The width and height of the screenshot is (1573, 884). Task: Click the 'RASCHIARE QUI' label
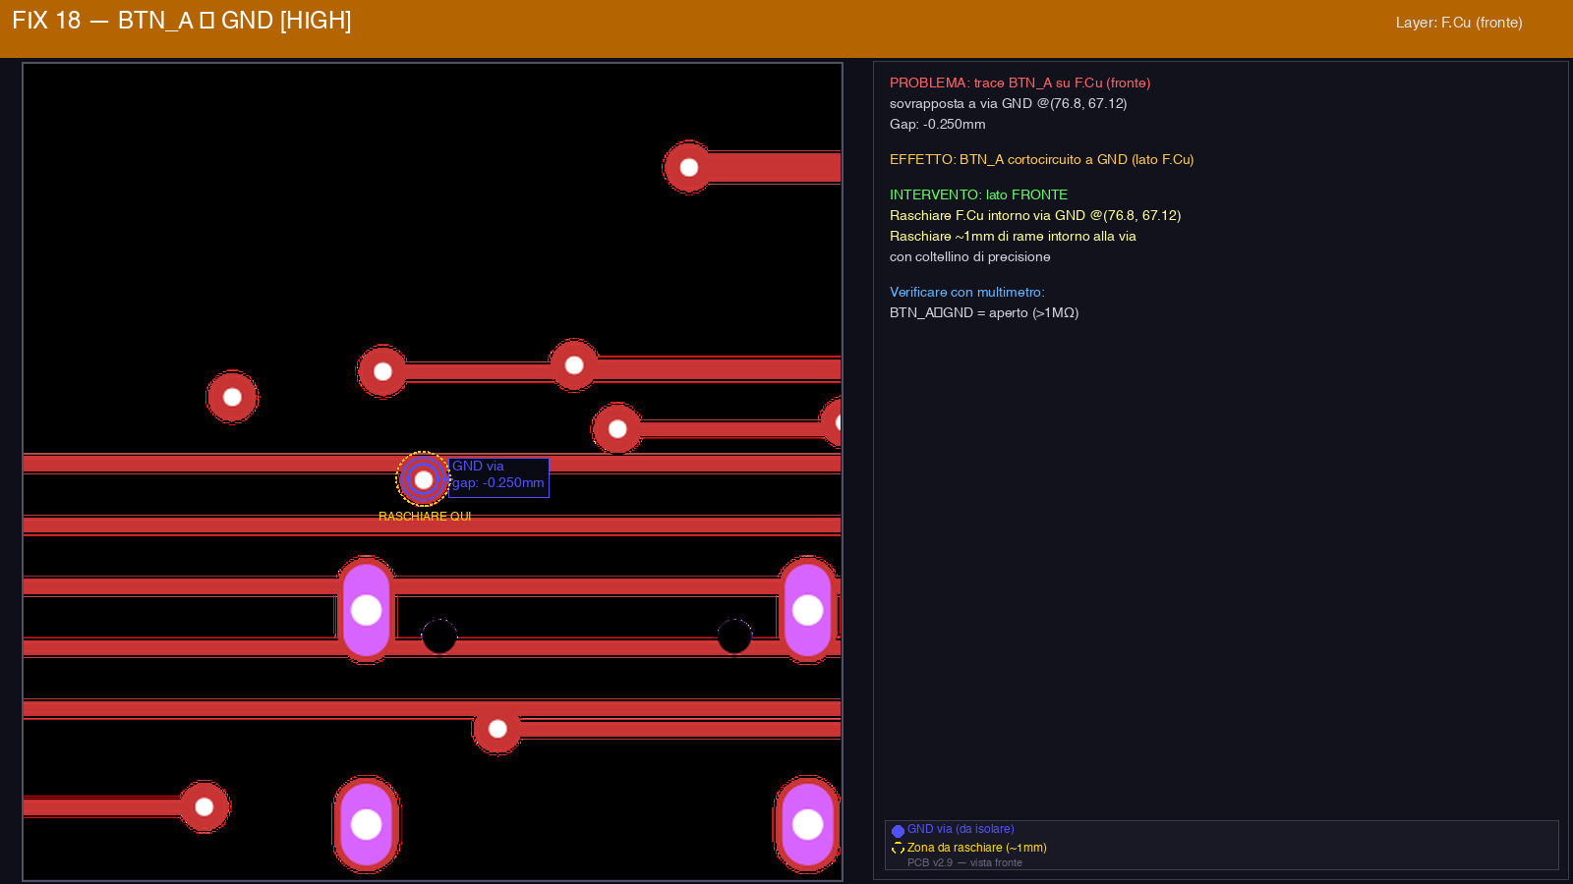[425, 517]
